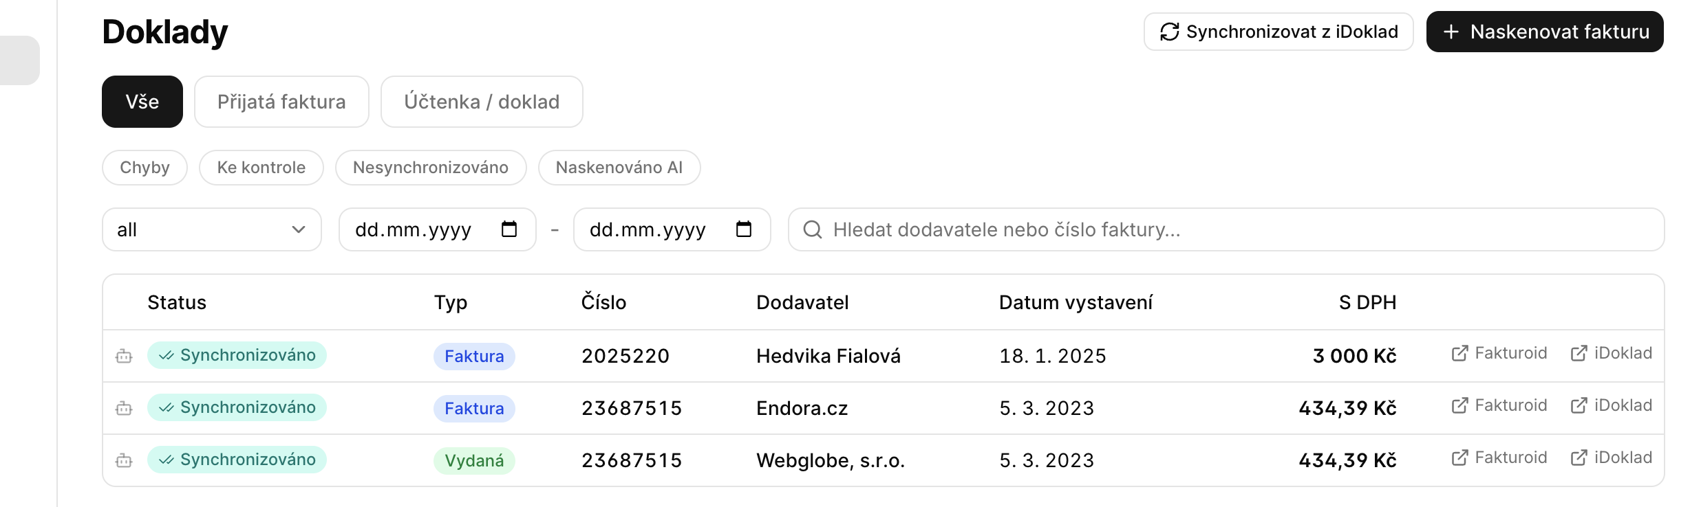The image size is (1690, 507).
Task: Click the Typ column header
Action: [451, 303]
